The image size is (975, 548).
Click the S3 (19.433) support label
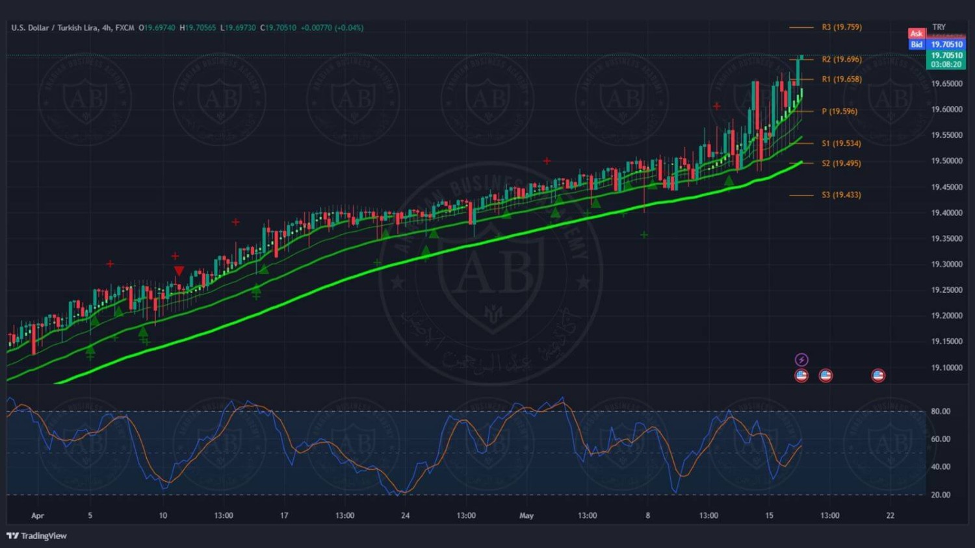coord(841,195)
